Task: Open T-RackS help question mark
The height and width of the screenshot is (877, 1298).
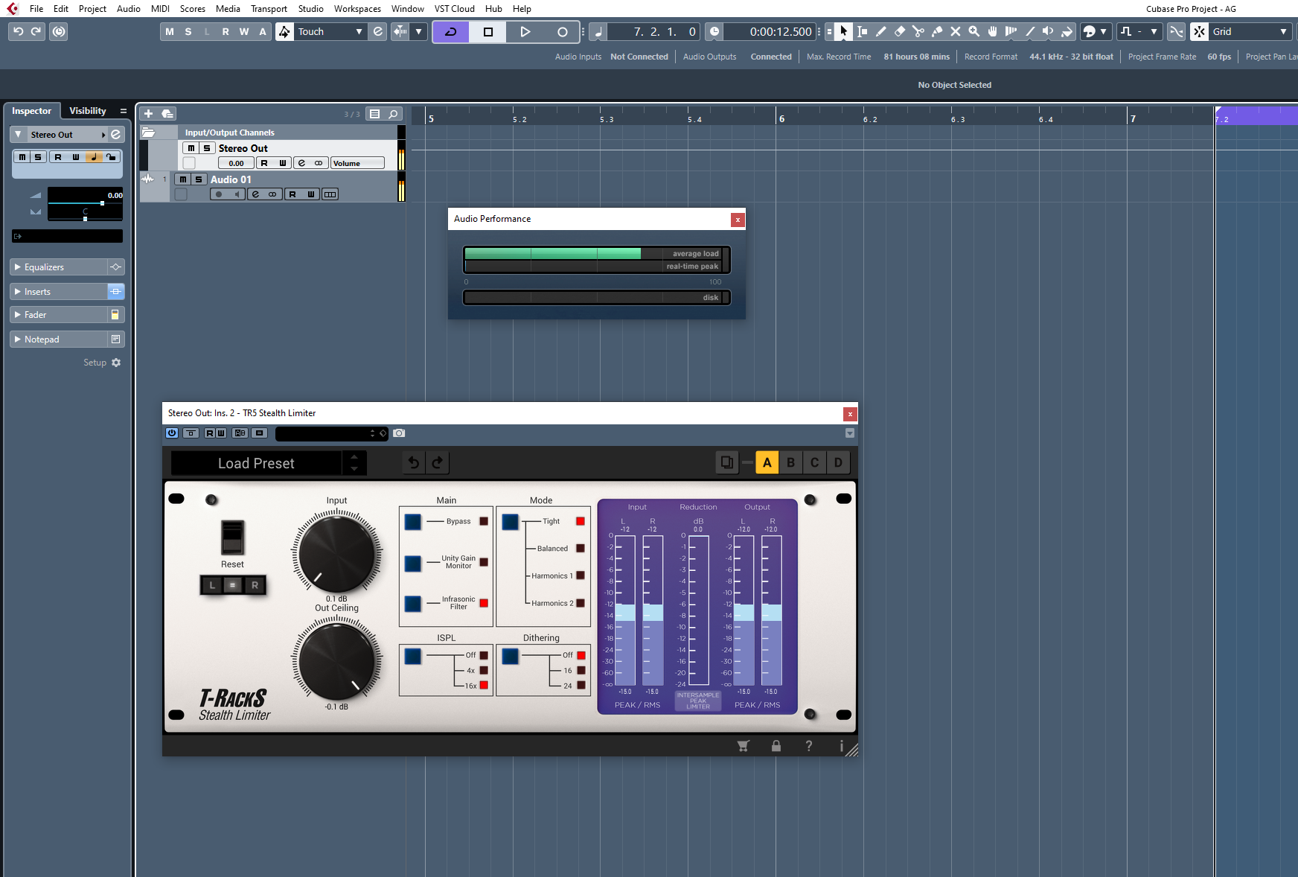Action: (x=809, y=746)
